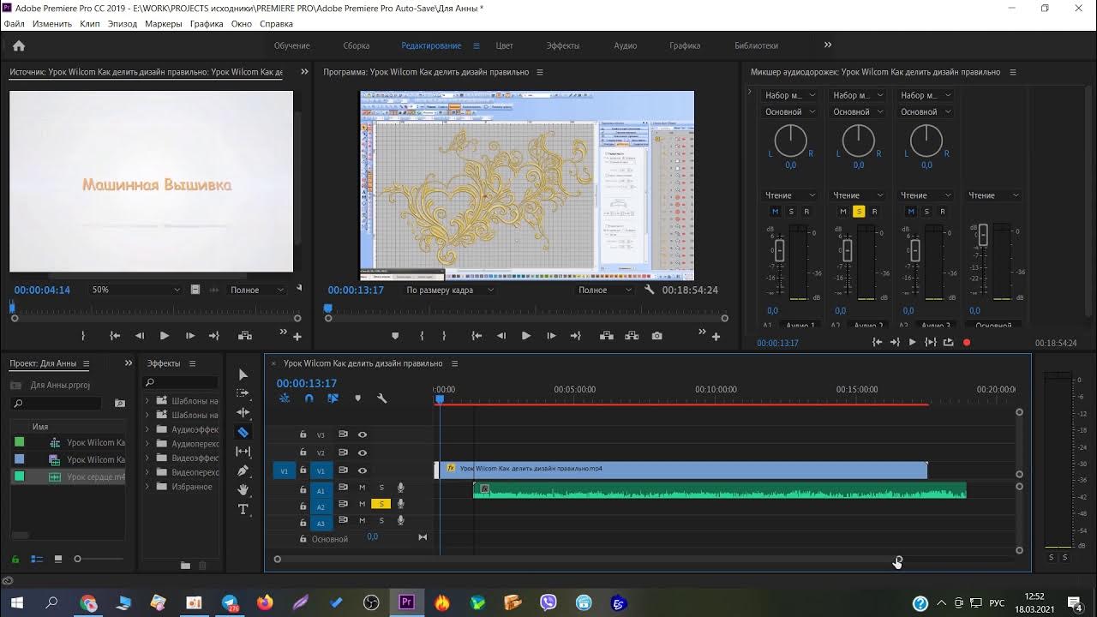Image resolution: width=1097 pixels, height=617 pixels.
Task: Select the Razor tool in the tools panel
Action: click(x=243, y=433)
